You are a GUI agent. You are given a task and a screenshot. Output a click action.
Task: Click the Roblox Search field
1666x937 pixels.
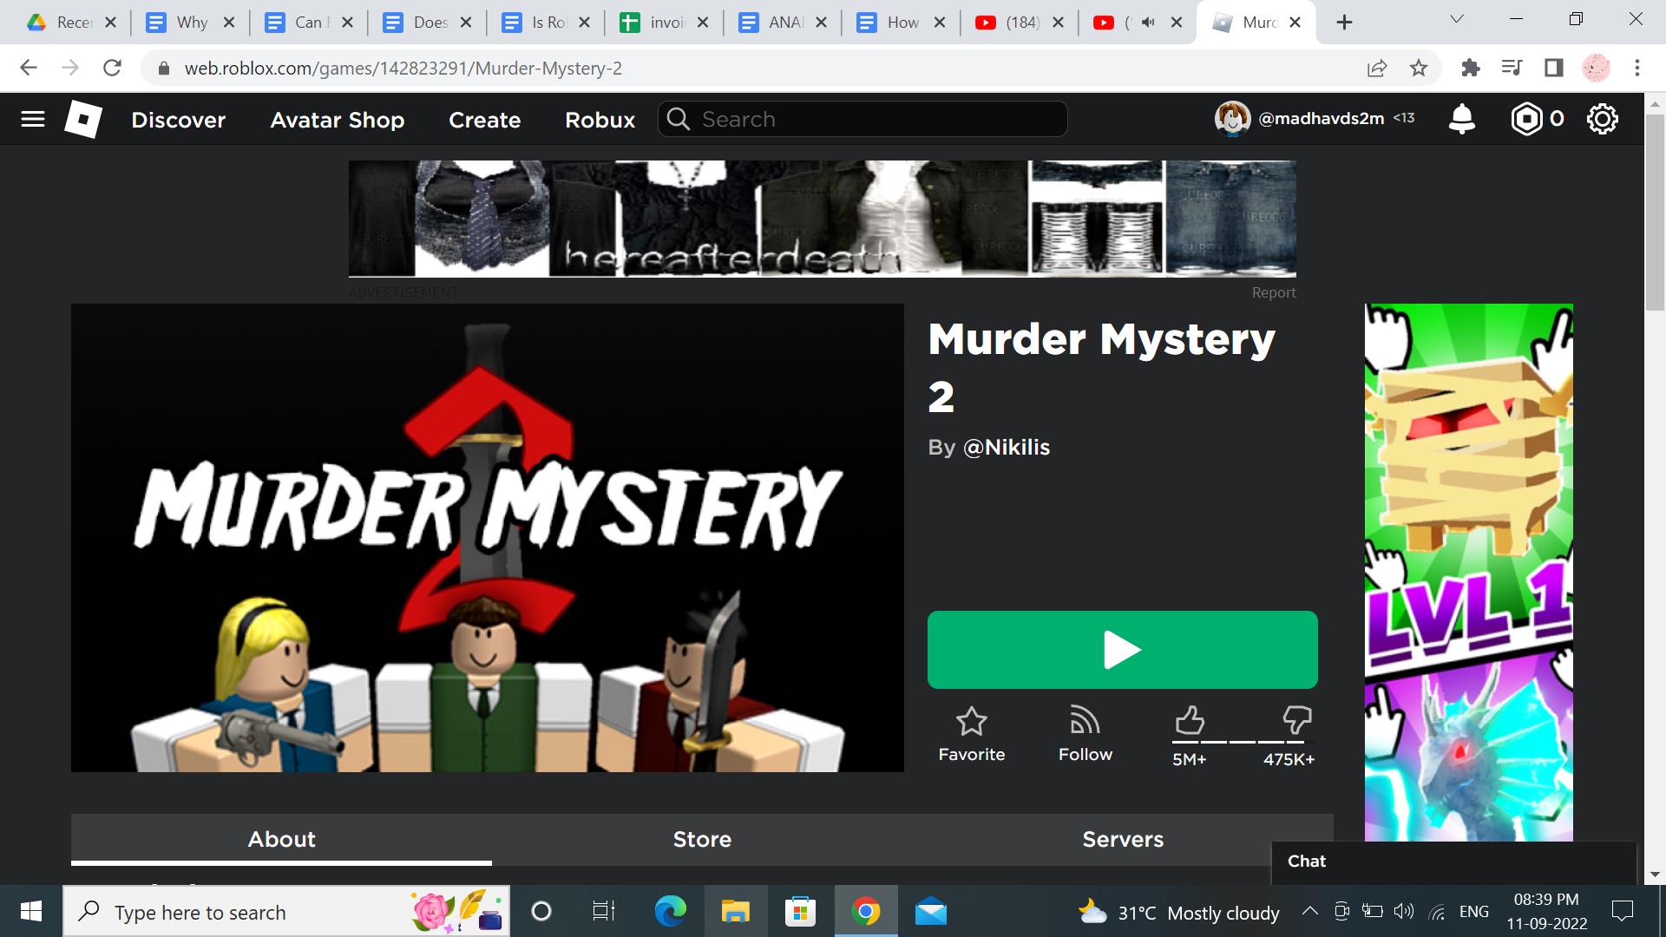click(x=863, y=119)
